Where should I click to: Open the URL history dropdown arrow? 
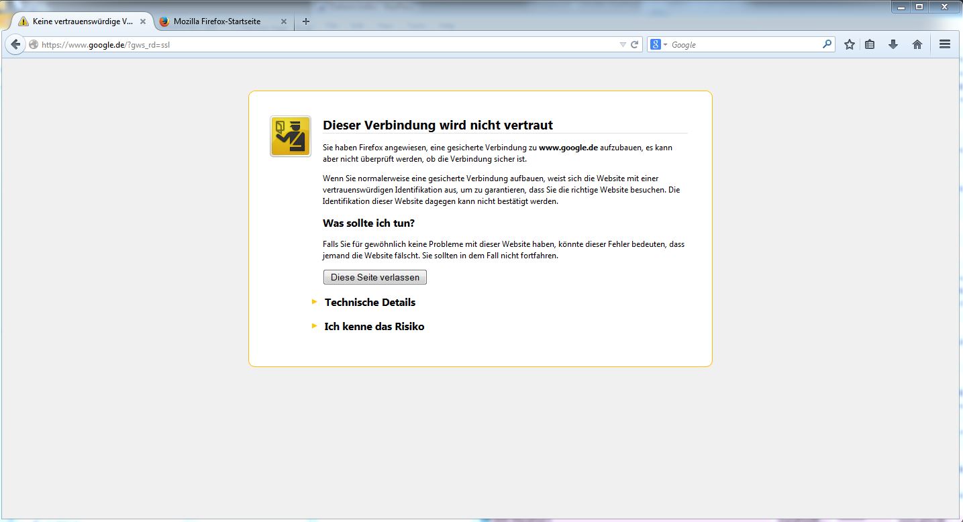622,45
